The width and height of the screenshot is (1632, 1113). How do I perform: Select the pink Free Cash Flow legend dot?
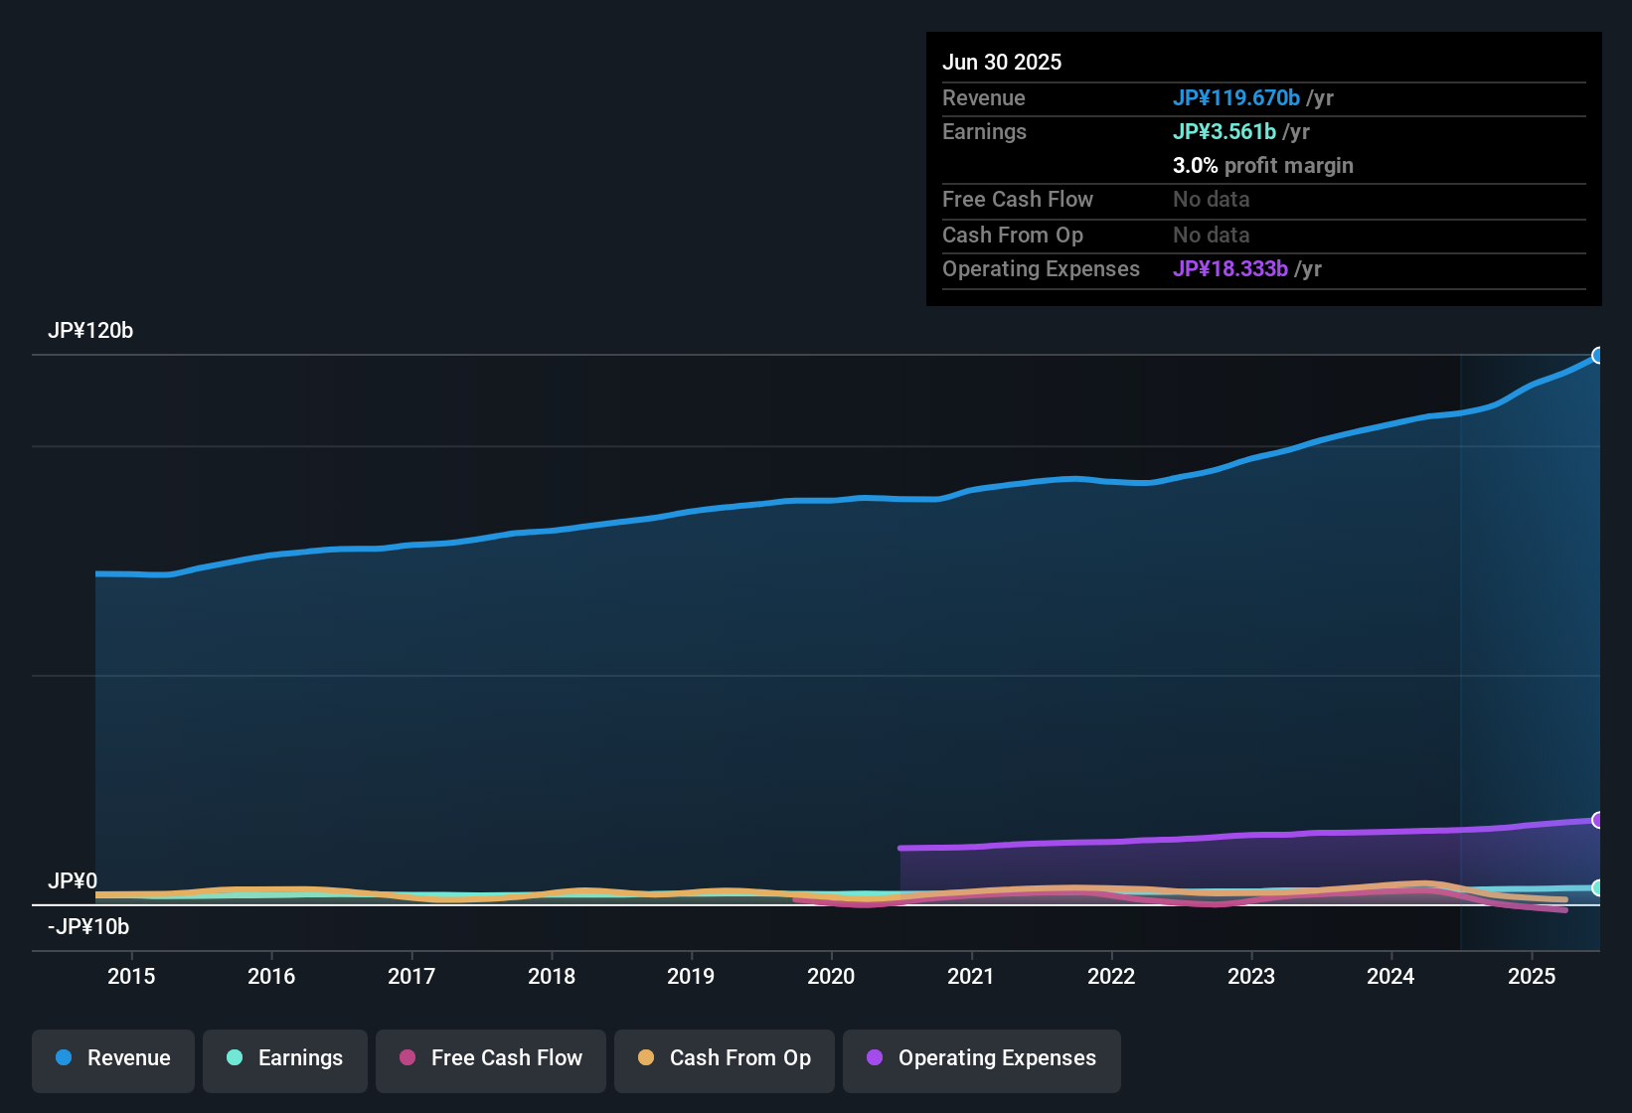407,1058
